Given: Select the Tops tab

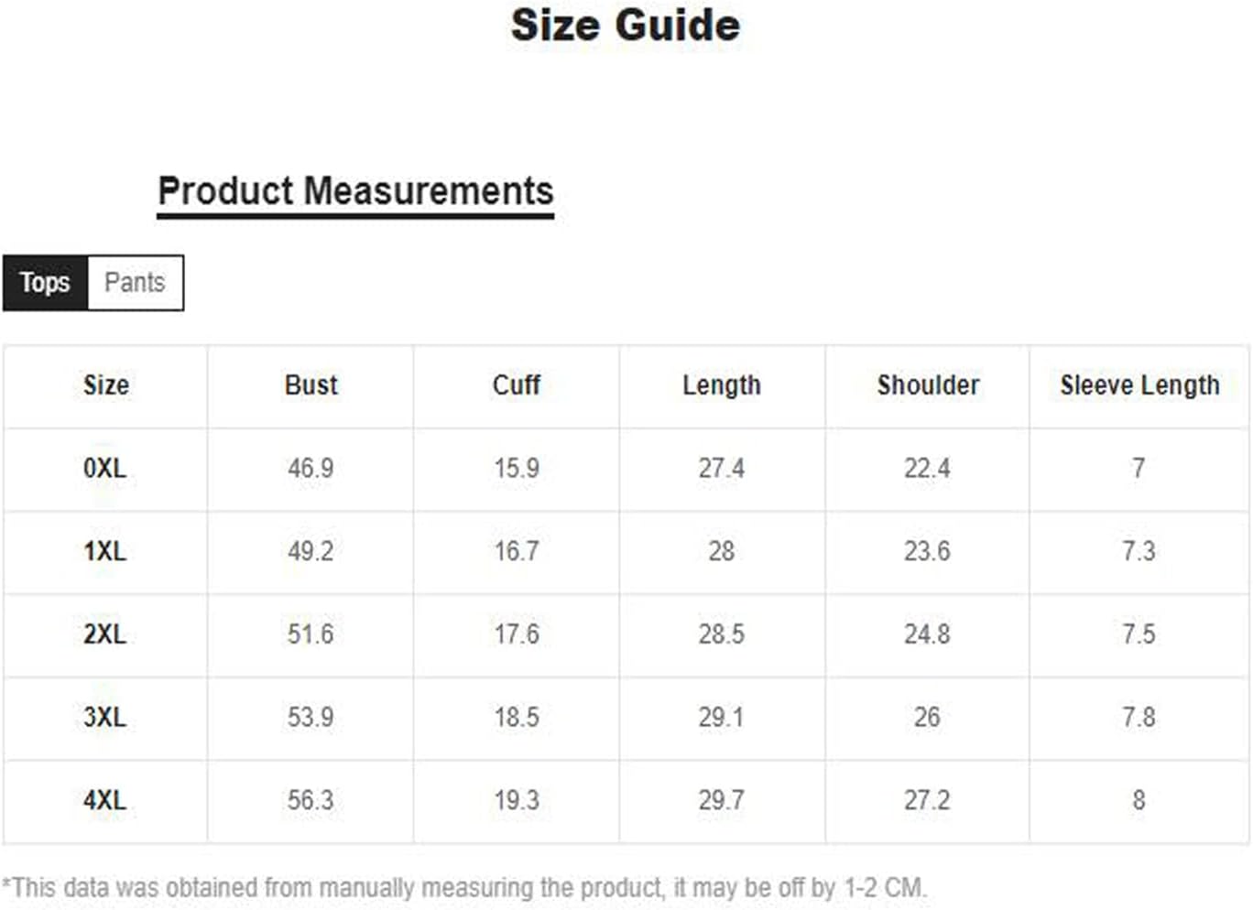Looking at the screenshot, I should 45,283.
